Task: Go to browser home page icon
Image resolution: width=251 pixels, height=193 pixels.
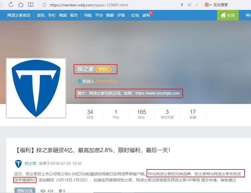Action: coord(21,5)
